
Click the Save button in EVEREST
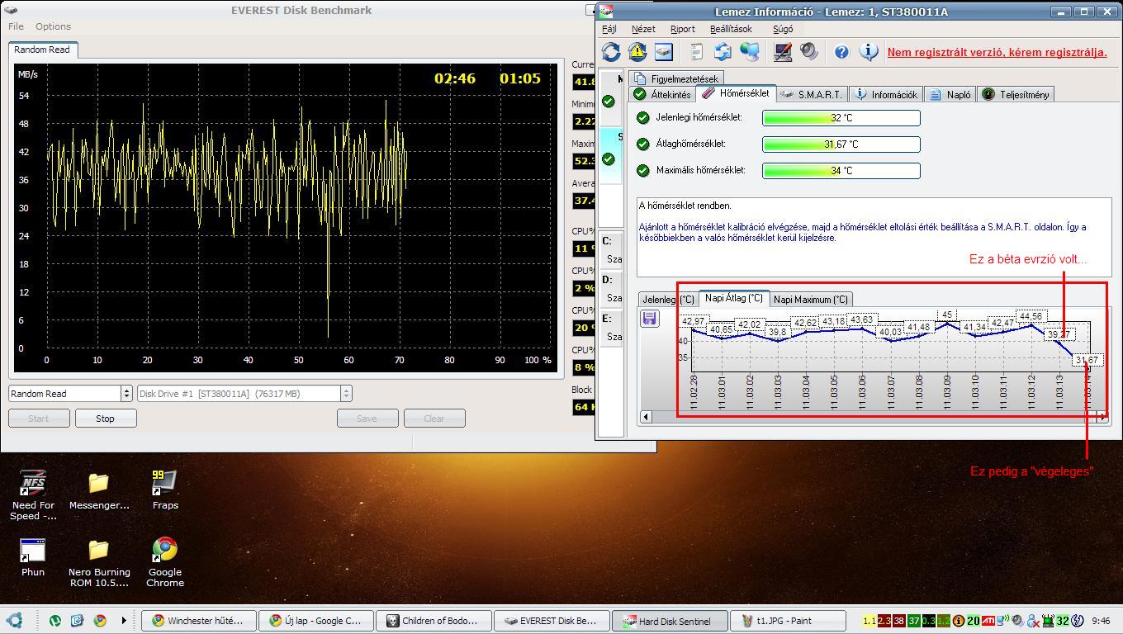pyautogui.click(x=367, y=418)
